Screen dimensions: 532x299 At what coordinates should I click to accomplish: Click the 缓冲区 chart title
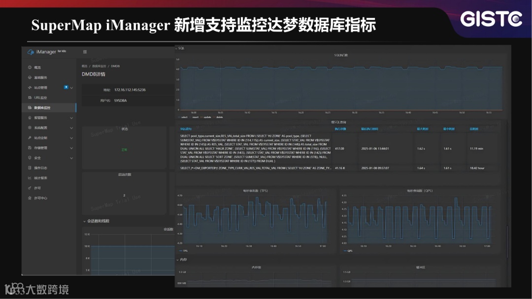tap(421, 267)
